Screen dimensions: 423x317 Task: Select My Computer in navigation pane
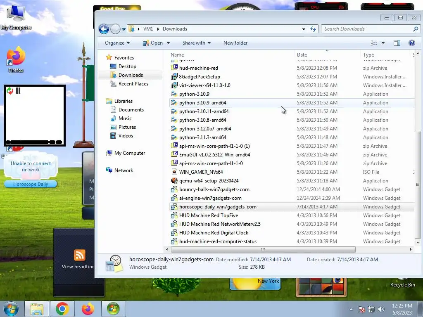pos(129,153)
